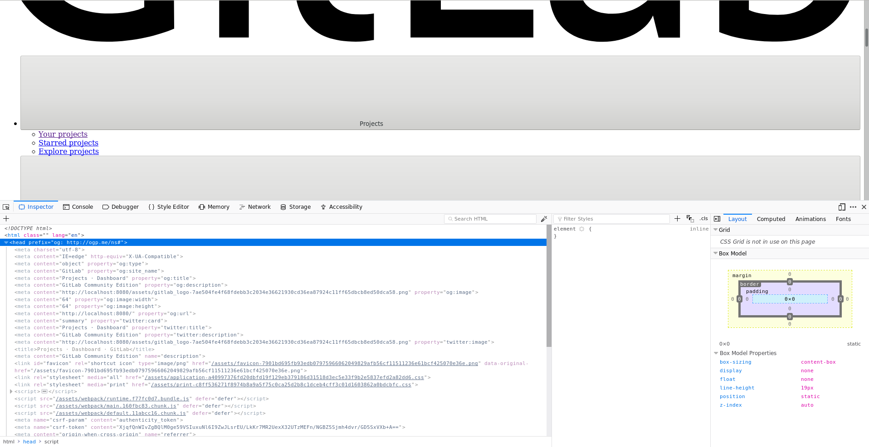Toggle the three-pane inspector sidebar

pyautogui.click(x=717, y=219)
